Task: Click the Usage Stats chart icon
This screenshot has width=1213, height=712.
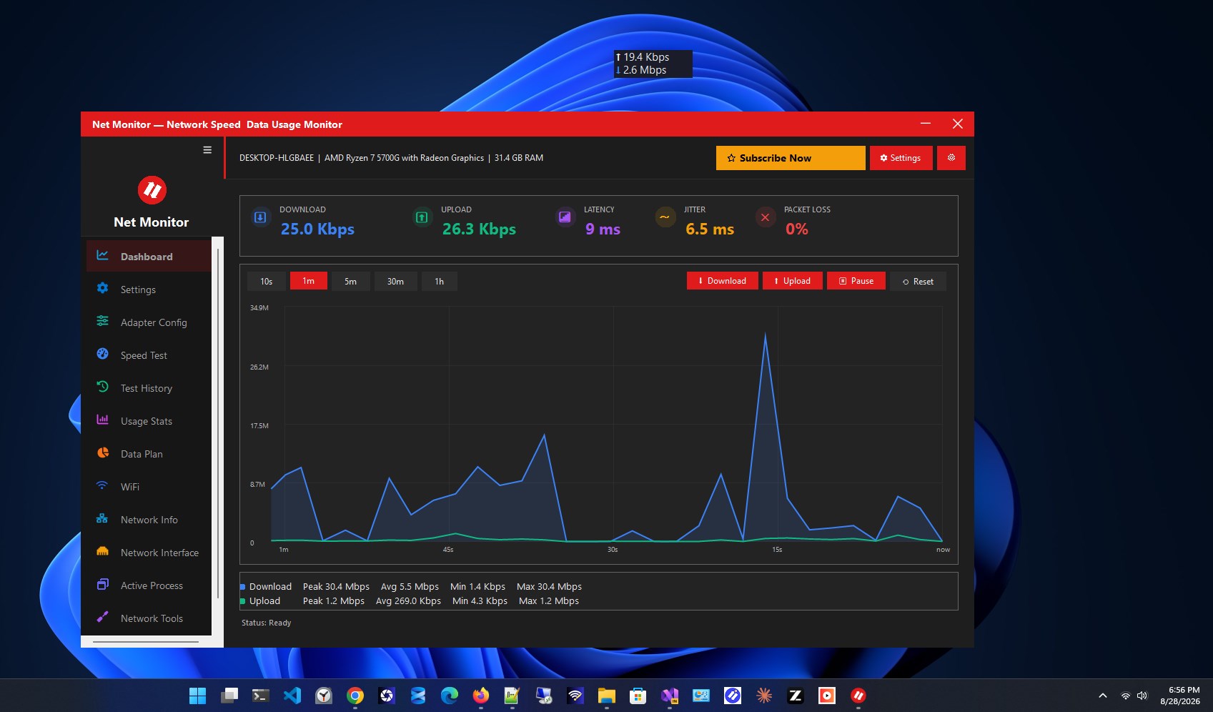Action: click(x=102, y=420)
